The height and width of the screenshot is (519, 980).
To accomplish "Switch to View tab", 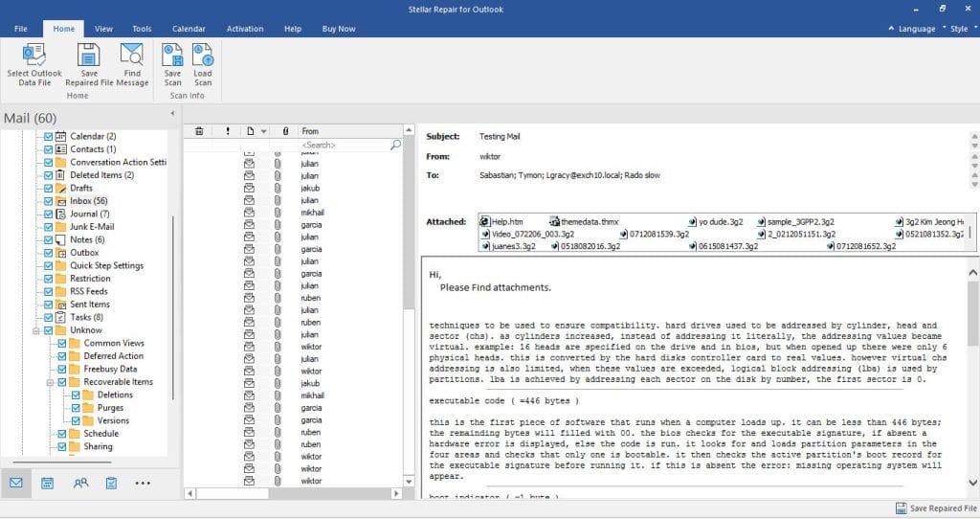I will click(x=103, y=29).
